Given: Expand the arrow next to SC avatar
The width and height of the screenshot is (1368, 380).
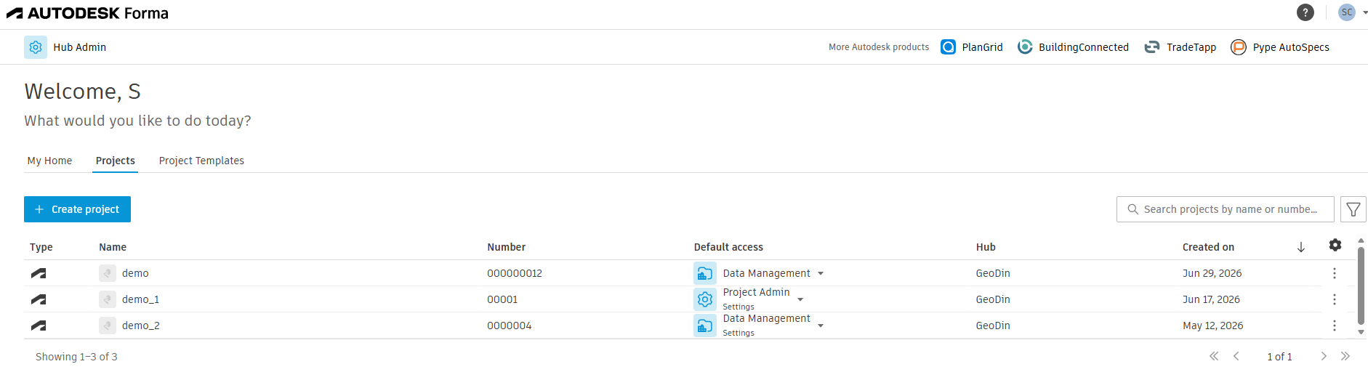Looking at the screenshot, I should (1365, 12).
